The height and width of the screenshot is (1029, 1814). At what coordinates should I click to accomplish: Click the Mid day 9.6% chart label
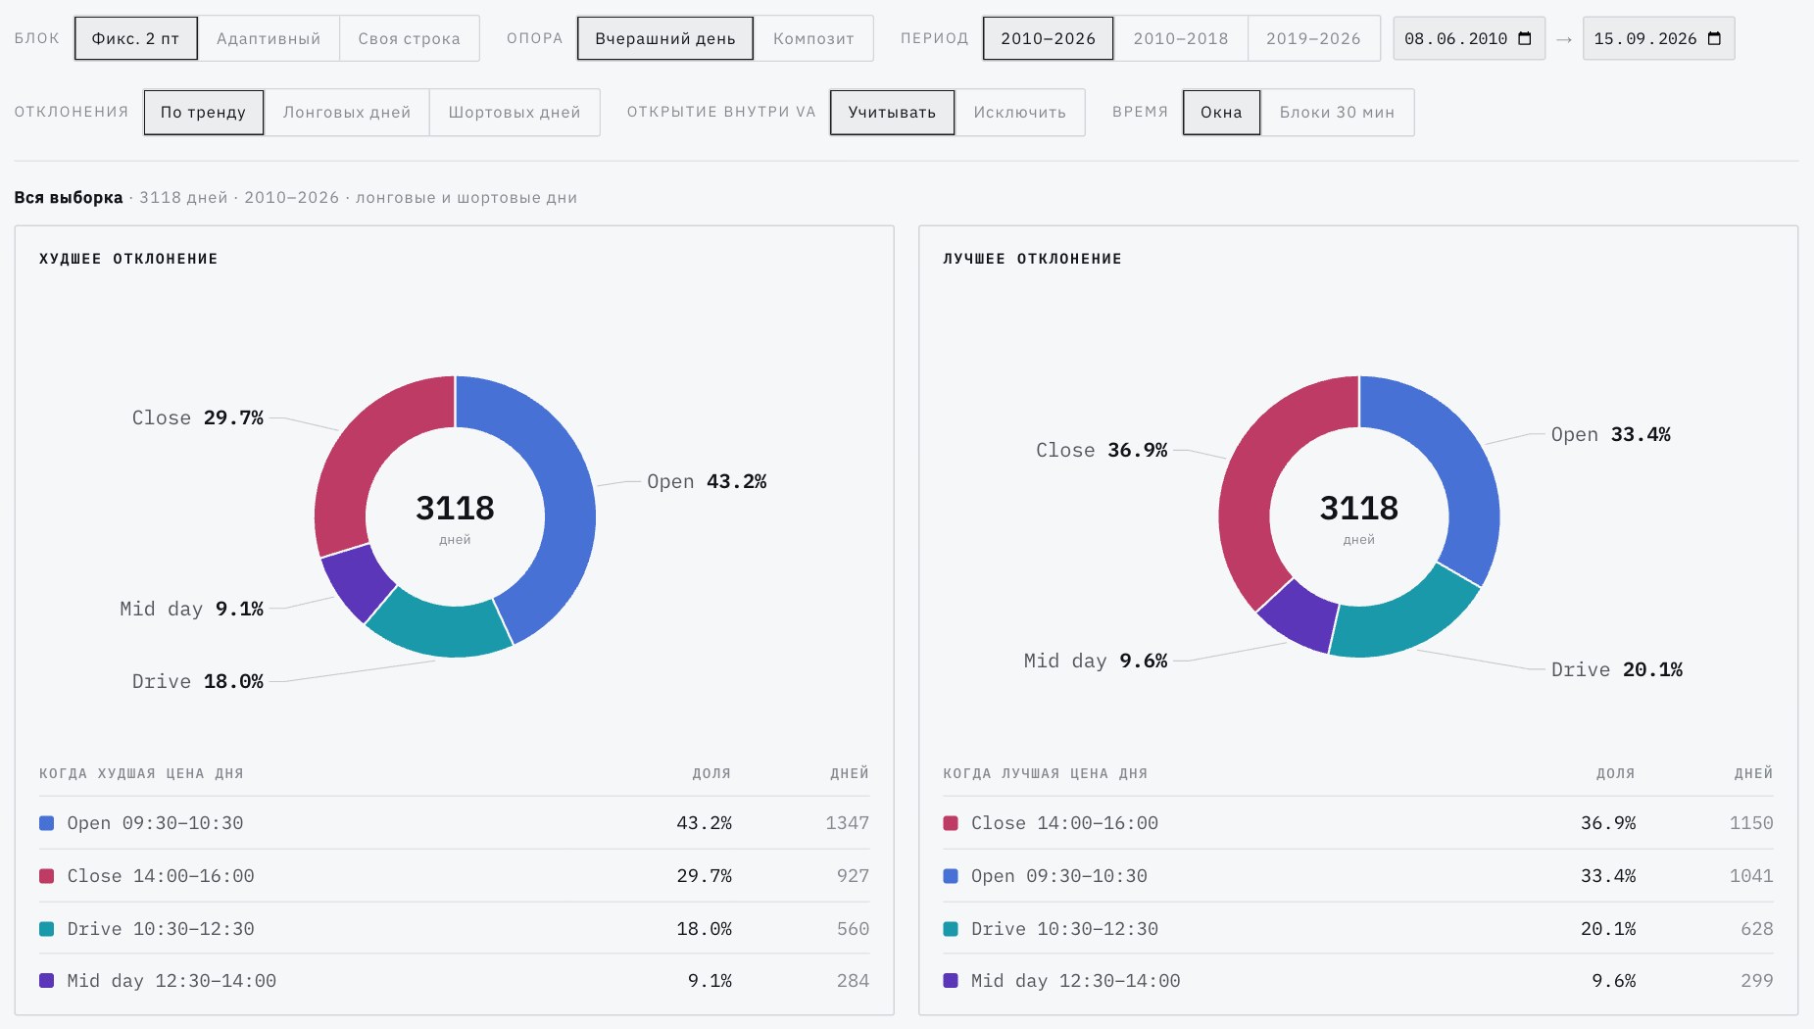tap(1096, 661)
